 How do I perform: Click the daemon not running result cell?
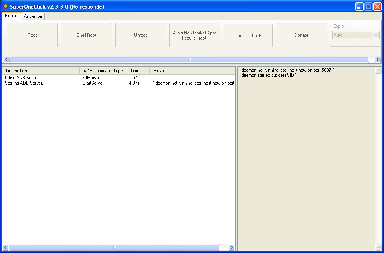tap(193, 83)
